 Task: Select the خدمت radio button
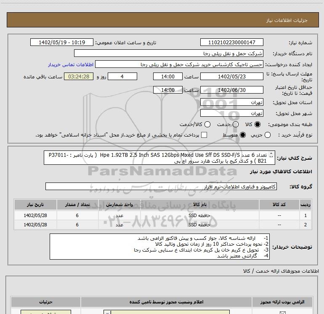click(x=236, y=124)
